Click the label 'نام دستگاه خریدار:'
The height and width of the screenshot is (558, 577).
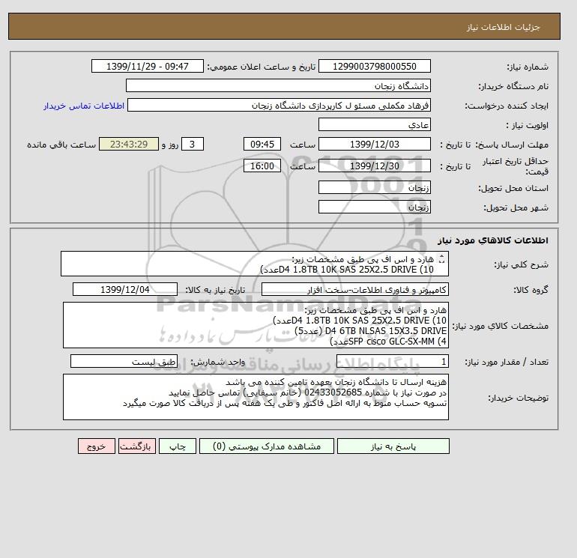[x=513, y=86]
